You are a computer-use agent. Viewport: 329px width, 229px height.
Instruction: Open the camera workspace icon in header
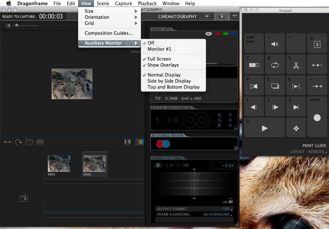pyautogui.click(x=222, y=16)
